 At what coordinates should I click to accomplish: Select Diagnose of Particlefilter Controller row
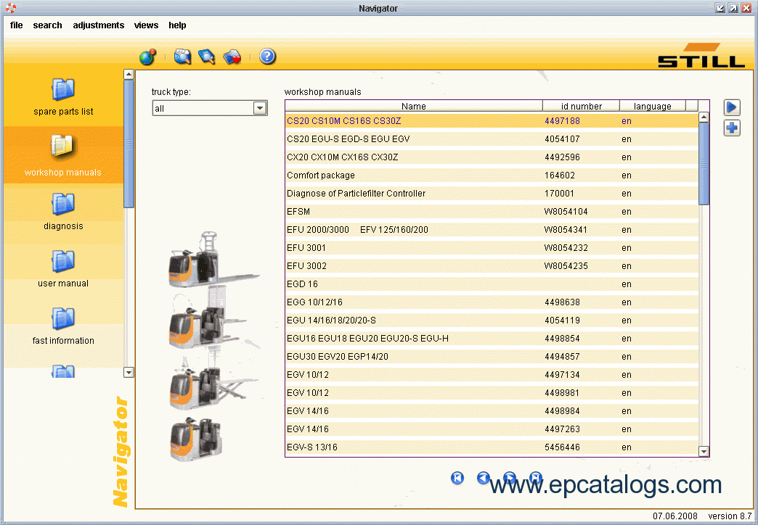click(x=492, y=193)
